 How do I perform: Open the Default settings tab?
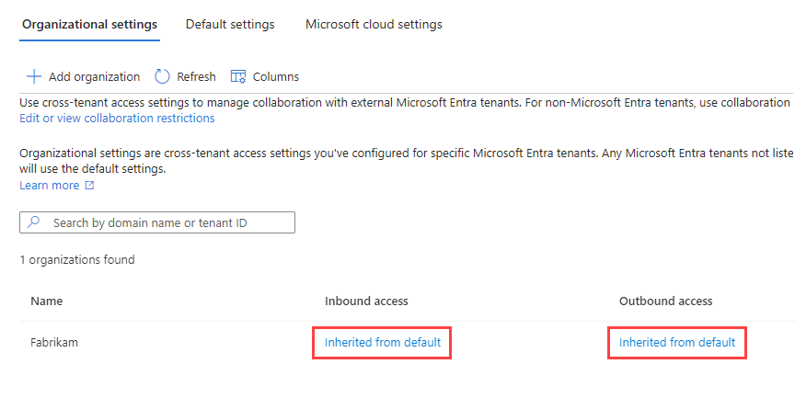pyautogui.click(x=230, y=25)
